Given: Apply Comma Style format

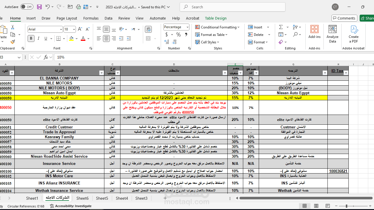Looking at the screenshot, I should click(x=186, y=34).
